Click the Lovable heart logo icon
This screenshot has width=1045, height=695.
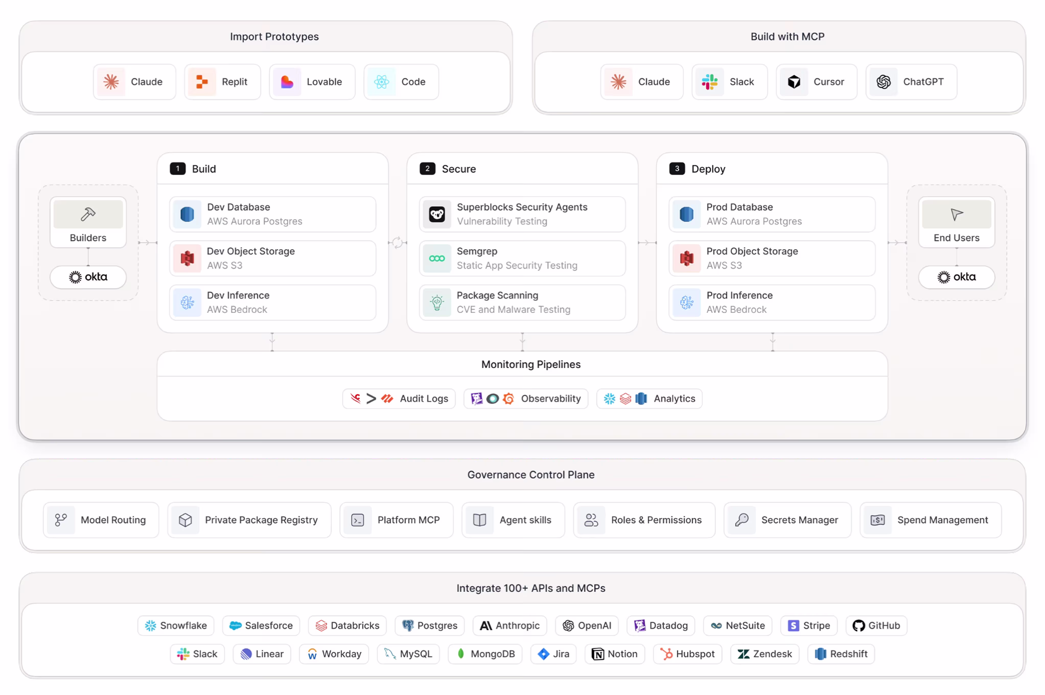coord(287,82)
